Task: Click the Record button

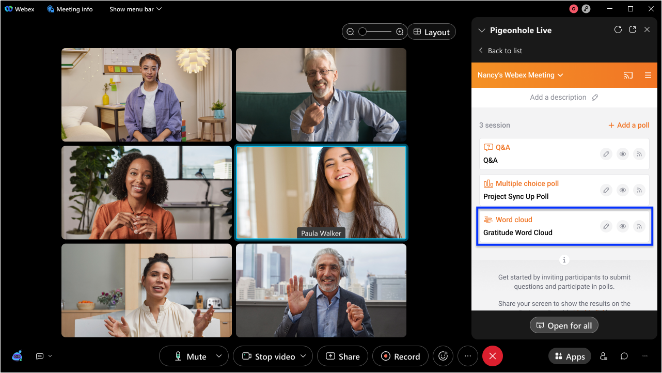Action: pos(400,356)
